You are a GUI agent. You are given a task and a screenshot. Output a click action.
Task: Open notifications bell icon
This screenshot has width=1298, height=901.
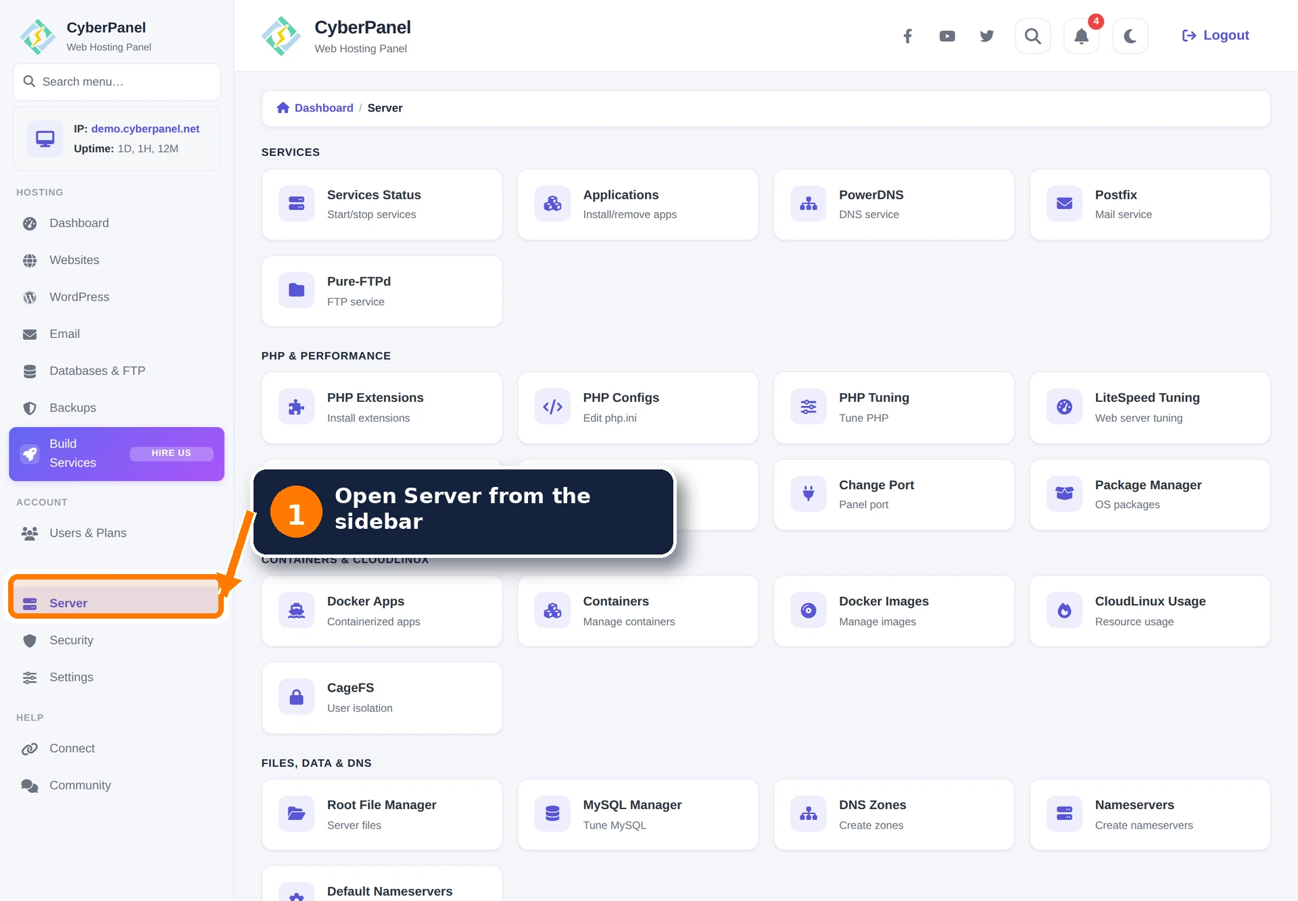pyautogui.click(x=1082, y=36)
